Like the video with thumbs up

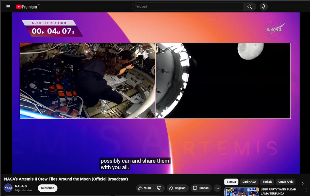[x=144, y=188]
